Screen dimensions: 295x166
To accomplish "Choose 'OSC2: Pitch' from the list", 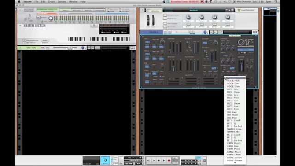I will click(233, 109).
